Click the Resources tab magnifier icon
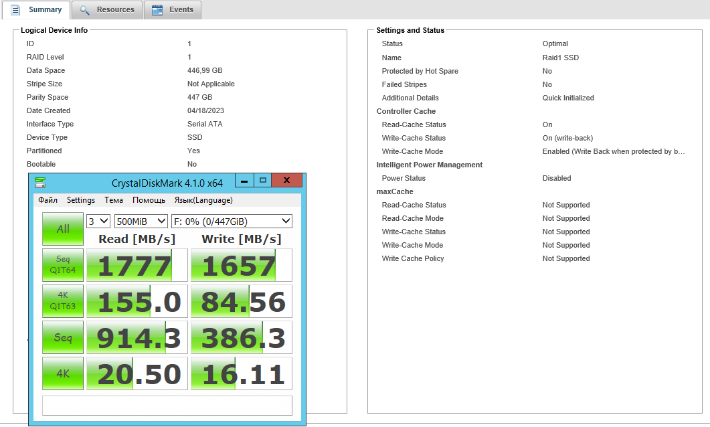Screen dimensions: 710x427 (84, 10)
